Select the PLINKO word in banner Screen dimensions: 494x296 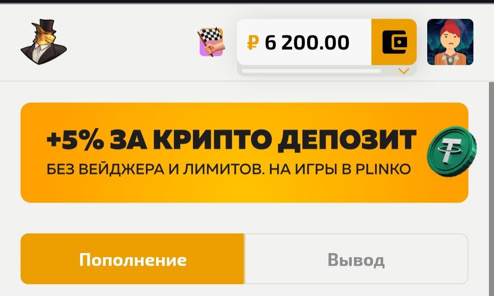383,170
